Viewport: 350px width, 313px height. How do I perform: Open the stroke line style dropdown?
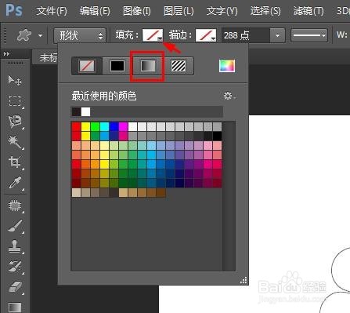(x=309, y=35)
